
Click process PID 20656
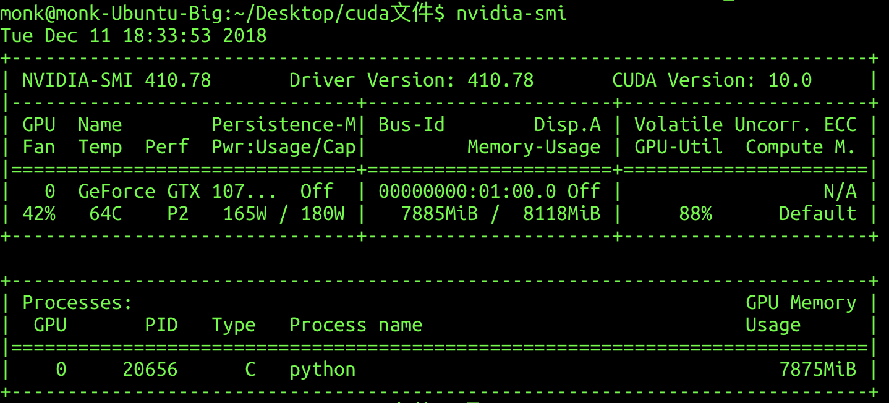150,370
